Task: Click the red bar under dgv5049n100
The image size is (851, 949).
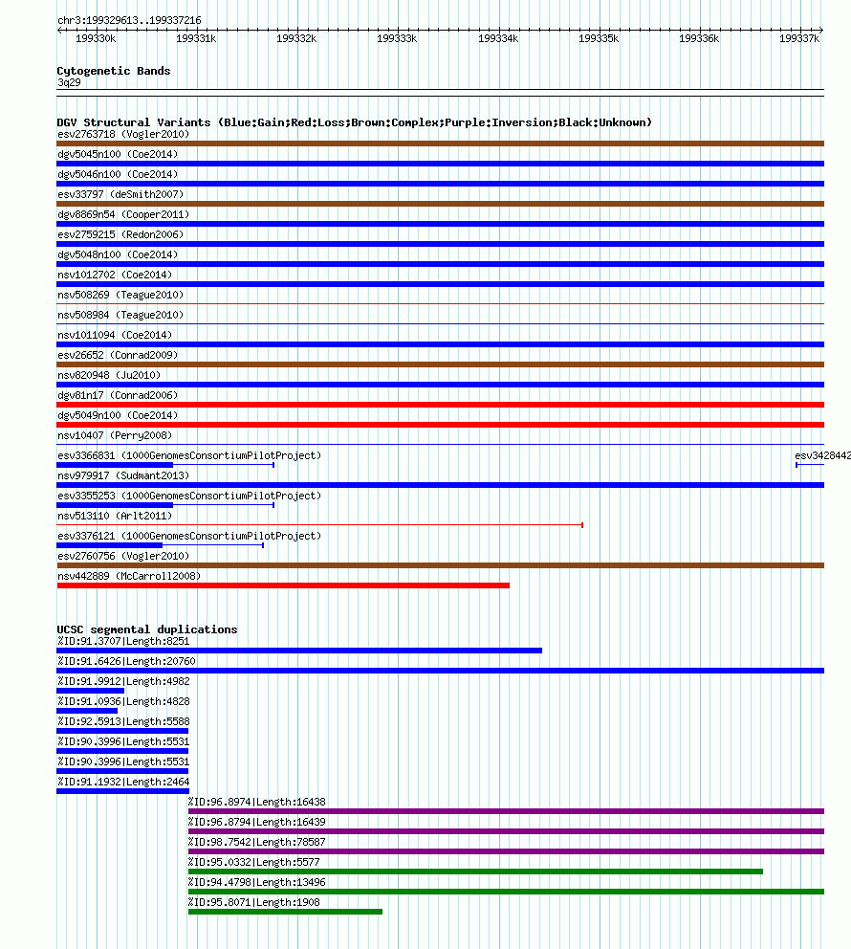Action: tap(440, 425)
